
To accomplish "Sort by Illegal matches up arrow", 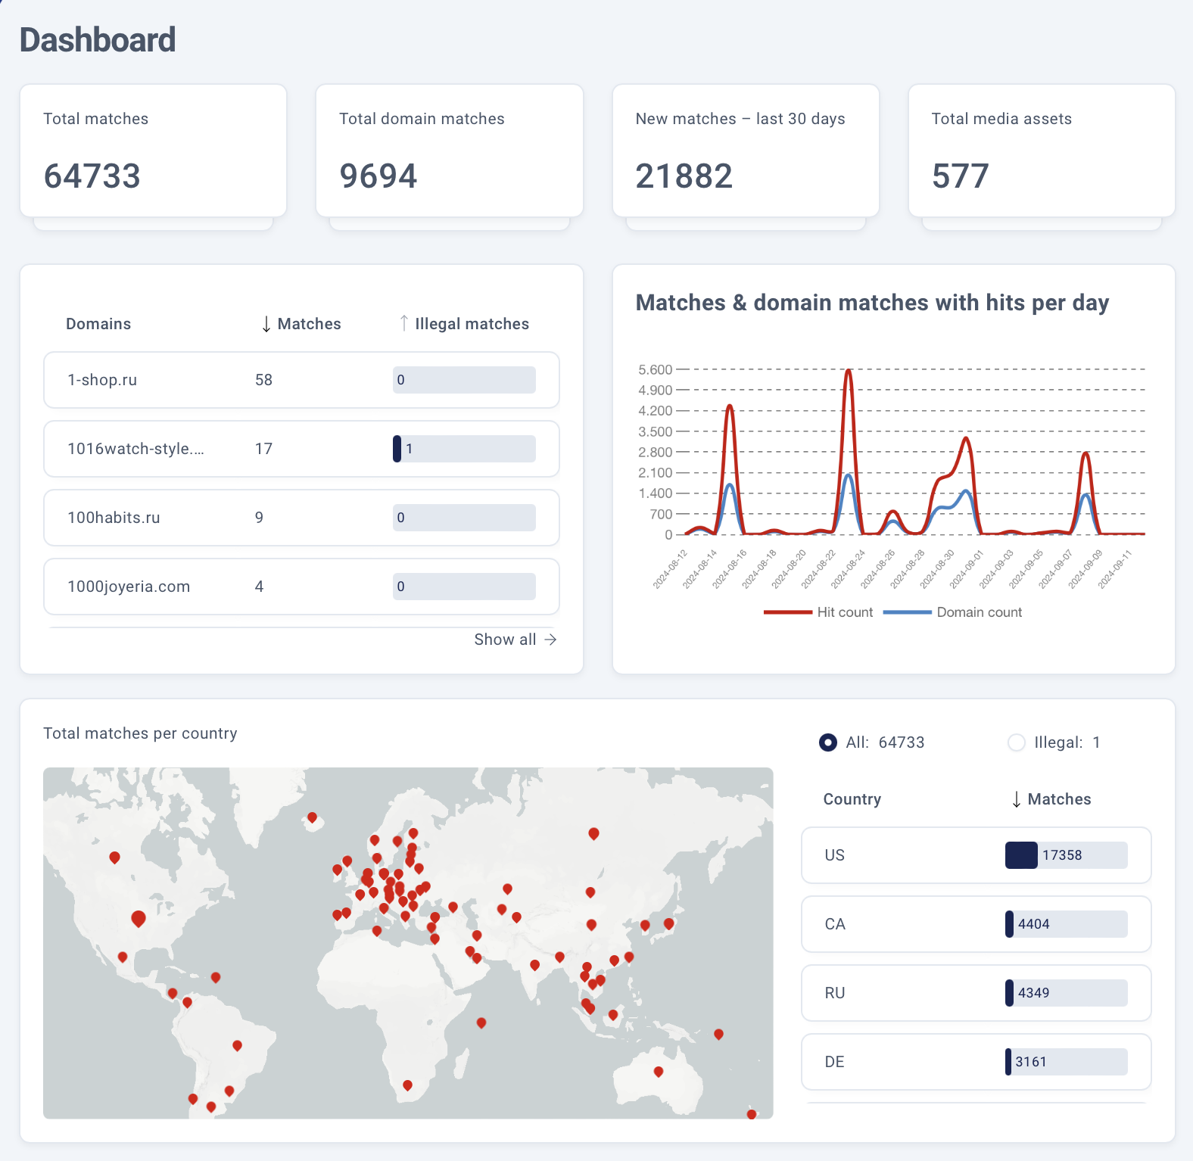I will 404,323.
